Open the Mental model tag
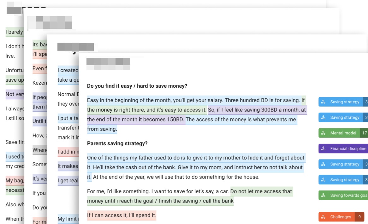This screenshot has height=224, width=368. click(x=343, y=133)
